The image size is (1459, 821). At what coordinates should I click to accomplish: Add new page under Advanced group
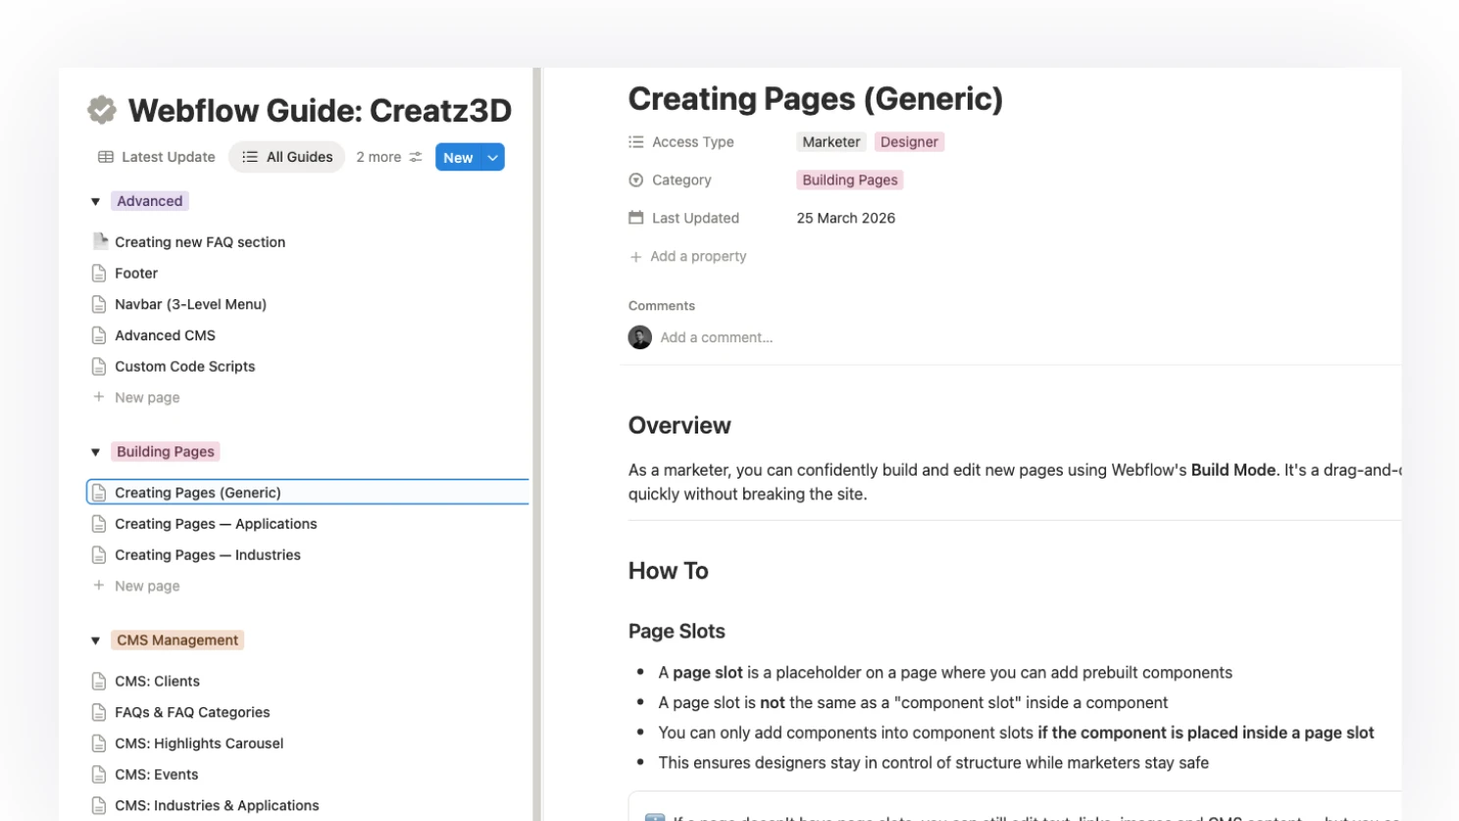point(136,397)
